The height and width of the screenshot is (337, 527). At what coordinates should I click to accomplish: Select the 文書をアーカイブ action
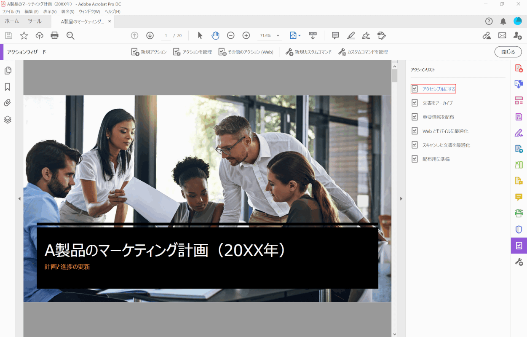click(x=438, y=103)
